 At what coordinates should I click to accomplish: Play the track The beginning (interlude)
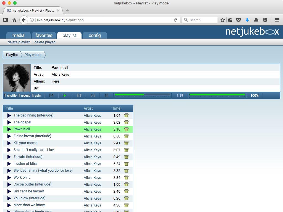[x=9, y=115]
